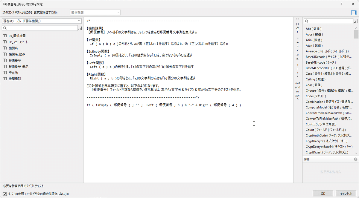Insert the 'and' logical operator

pos(297,87)
